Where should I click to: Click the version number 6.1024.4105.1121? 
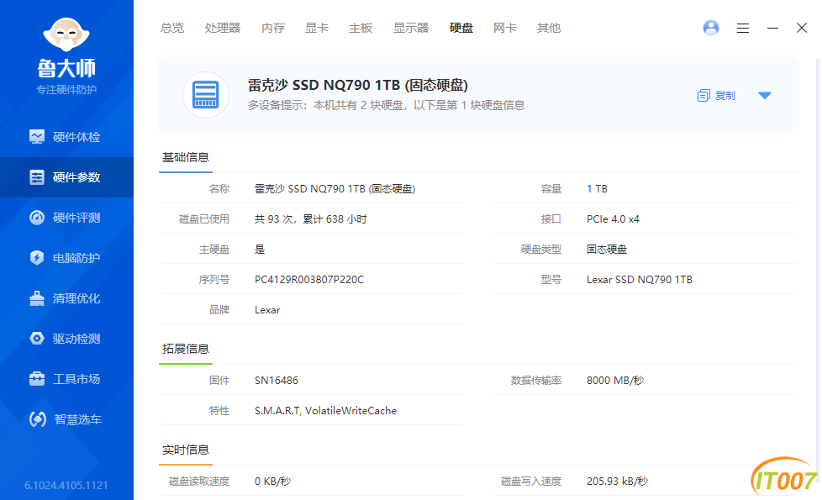(x=66, y=486)
